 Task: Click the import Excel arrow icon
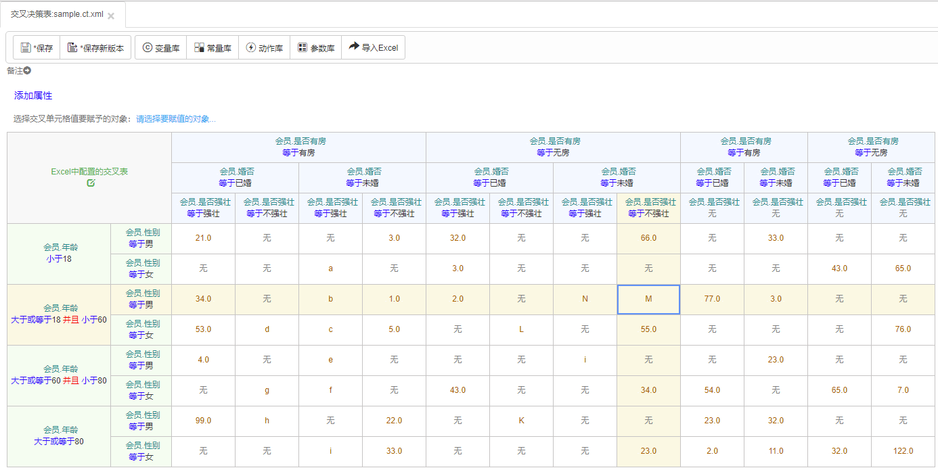click(354, 47)
